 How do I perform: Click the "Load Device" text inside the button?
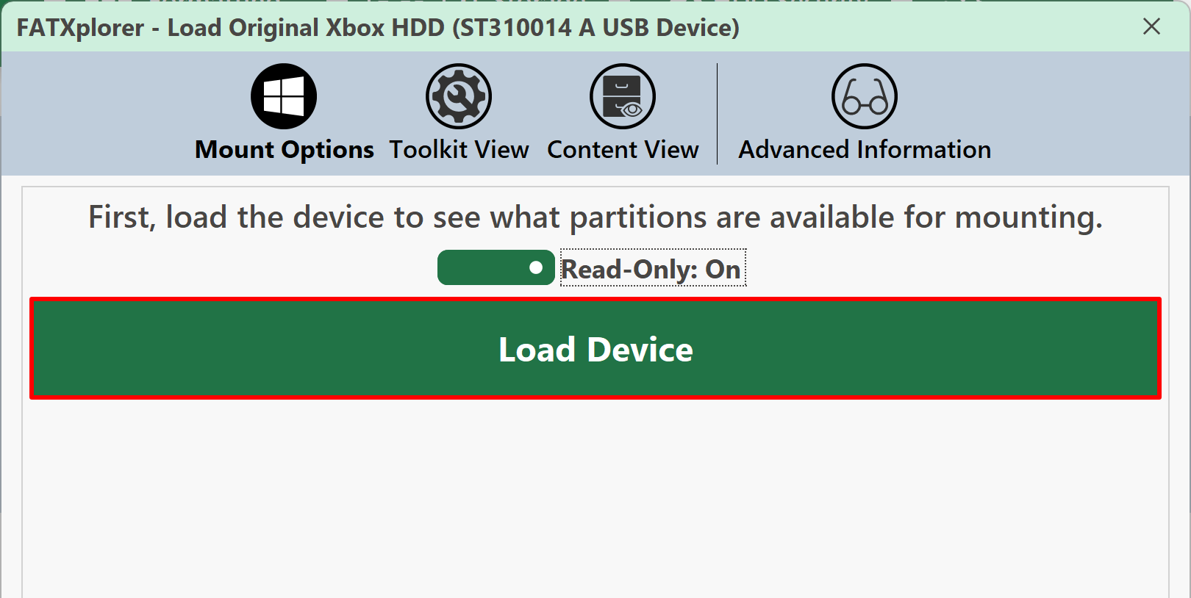click(x=595, y=350)
